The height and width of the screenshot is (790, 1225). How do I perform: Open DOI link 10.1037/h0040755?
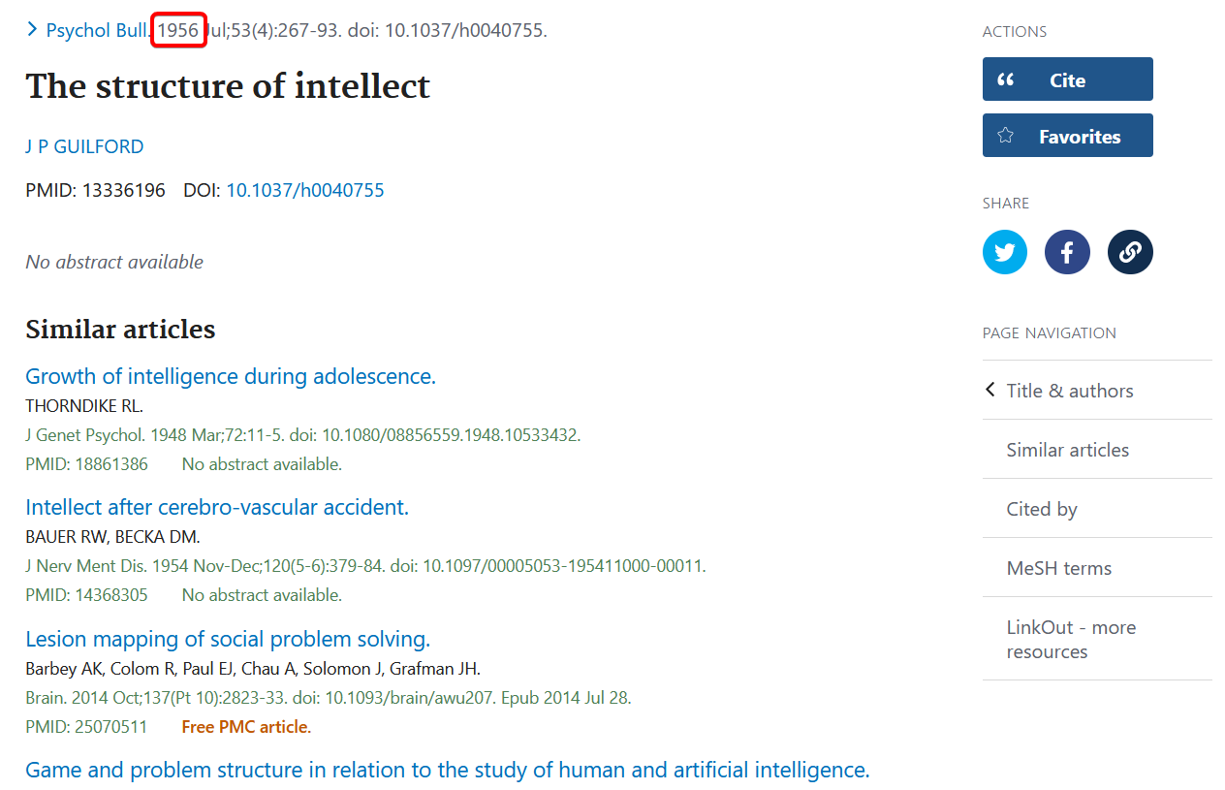[x=305, y=190]
